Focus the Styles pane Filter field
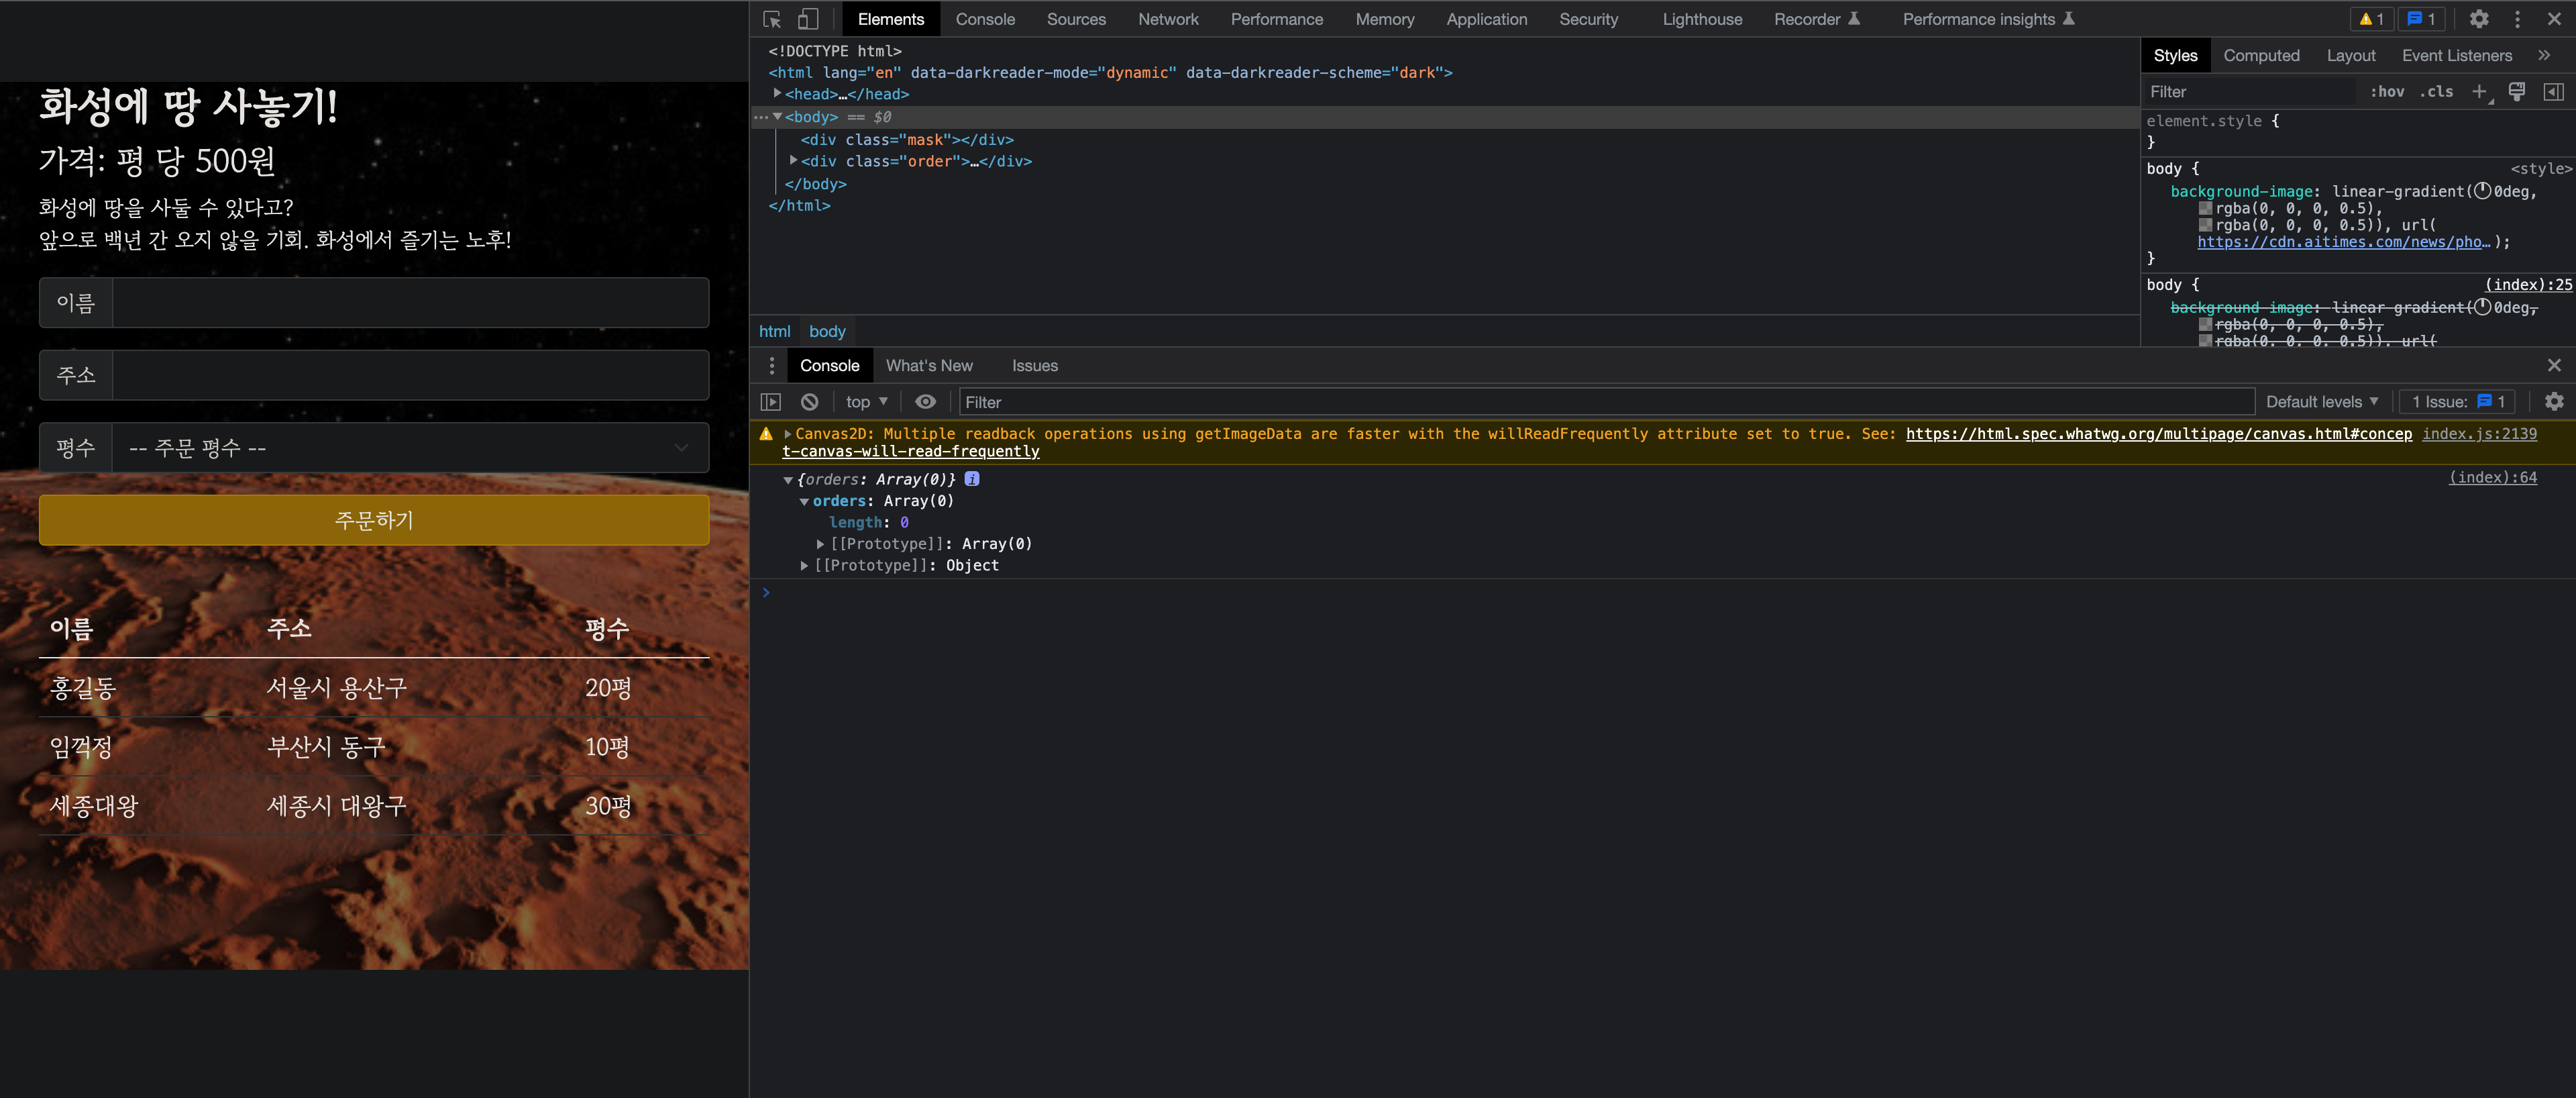2576x1098 pixels. [2250, 92]
